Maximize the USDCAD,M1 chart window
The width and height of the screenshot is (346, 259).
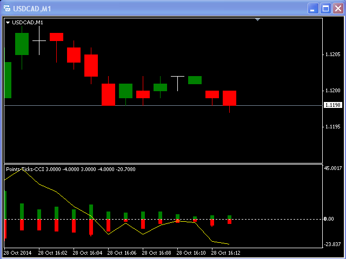(x=325, y=8)
